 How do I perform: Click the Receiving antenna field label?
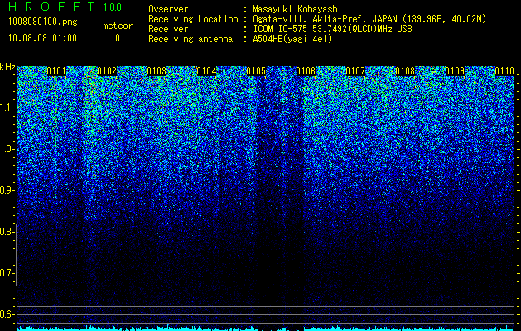[191, 39]
